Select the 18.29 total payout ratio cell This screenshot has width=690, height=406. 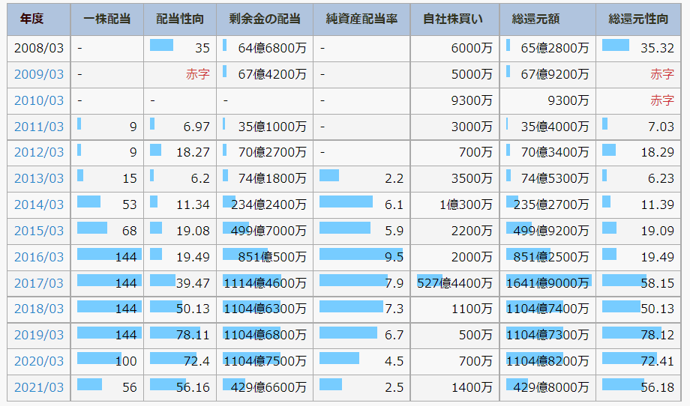[638, 153]
